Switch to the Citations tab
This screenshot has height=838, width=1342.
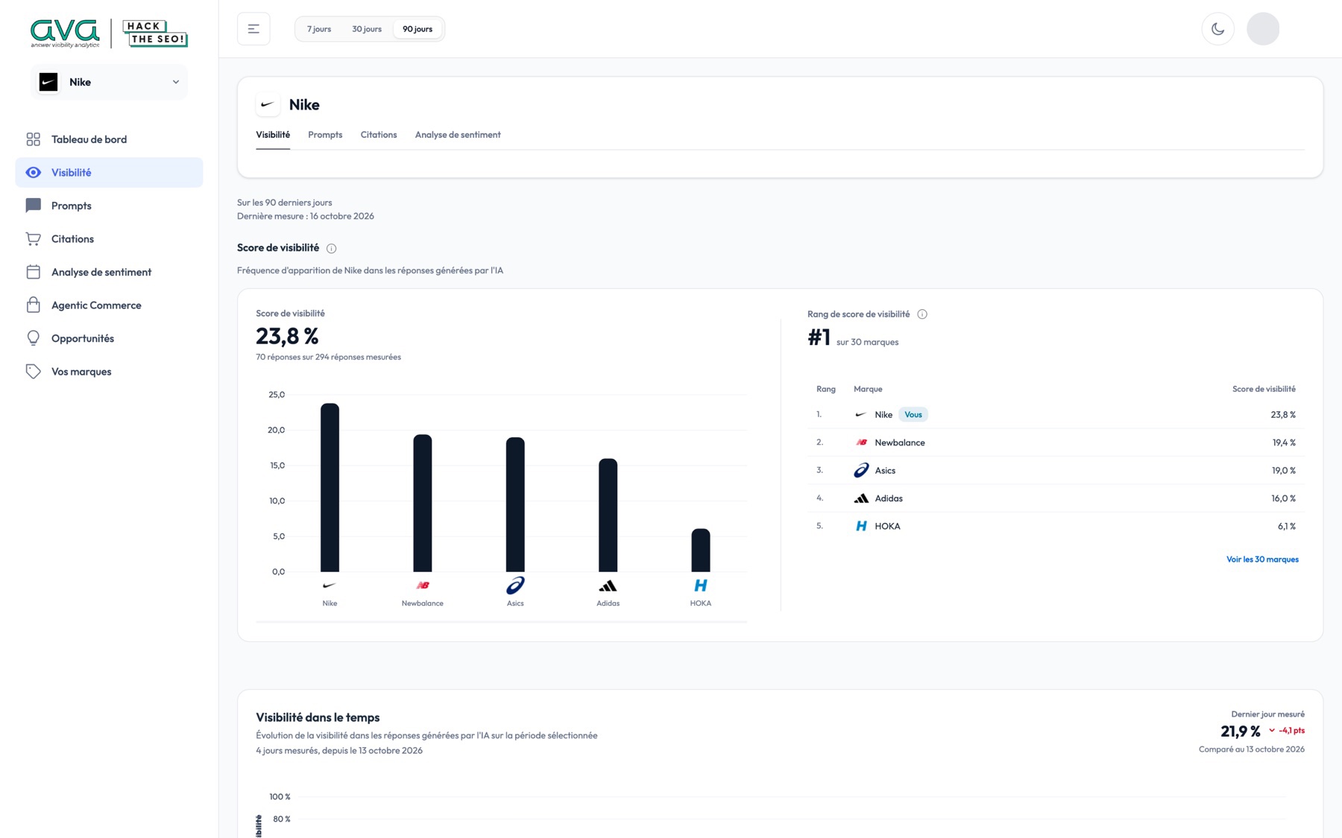pyautogui.click(x=379, y=135)
